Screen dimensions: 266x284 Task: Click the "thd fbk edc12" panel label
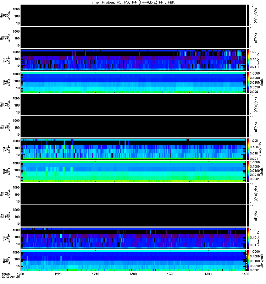click(x=7, y=149)
